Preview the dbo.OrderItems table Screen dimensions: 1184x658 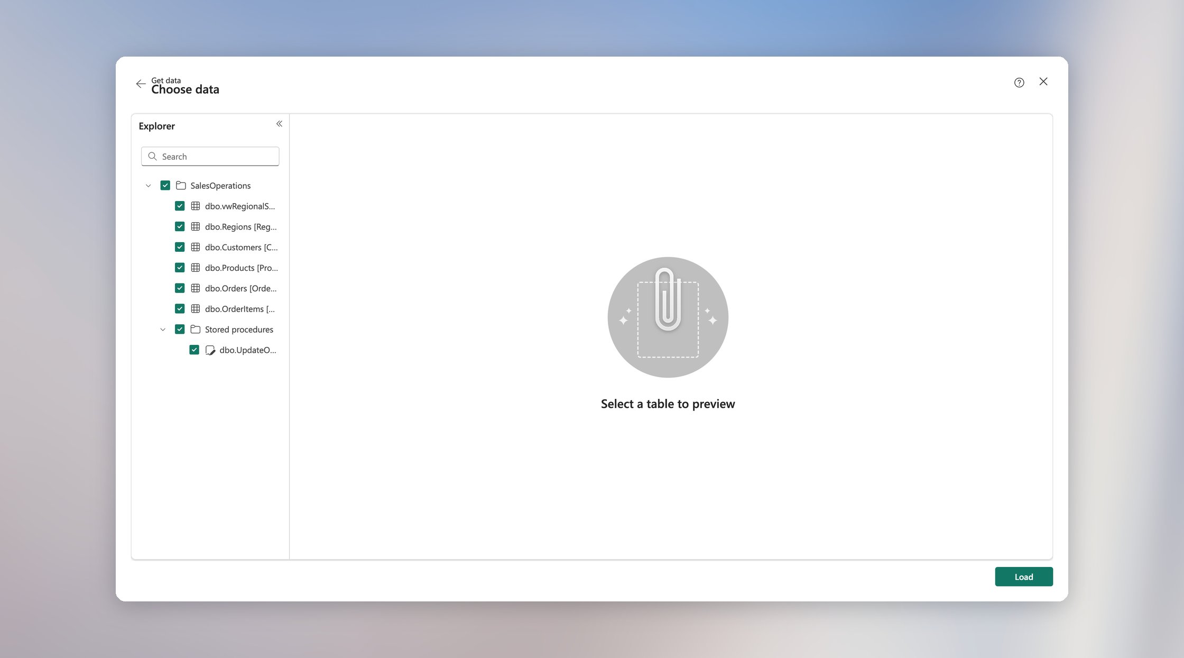pos(240,309)
